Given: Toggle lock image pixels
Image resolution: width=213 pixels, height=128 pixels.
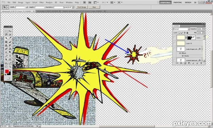Looking at the screenshot, I should [x=182, y=33].
